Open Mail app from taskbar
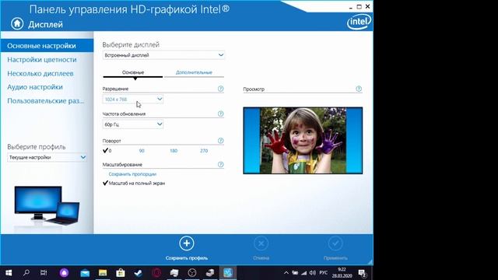498x280 pixels. (85, 273)
